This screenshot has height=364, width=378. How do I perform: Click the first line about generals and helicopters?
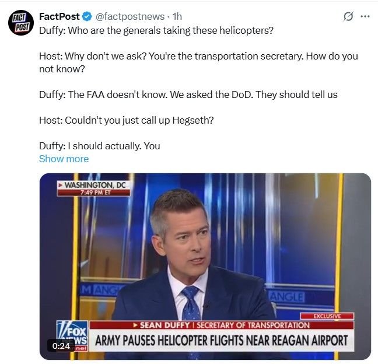pos(156,30)
